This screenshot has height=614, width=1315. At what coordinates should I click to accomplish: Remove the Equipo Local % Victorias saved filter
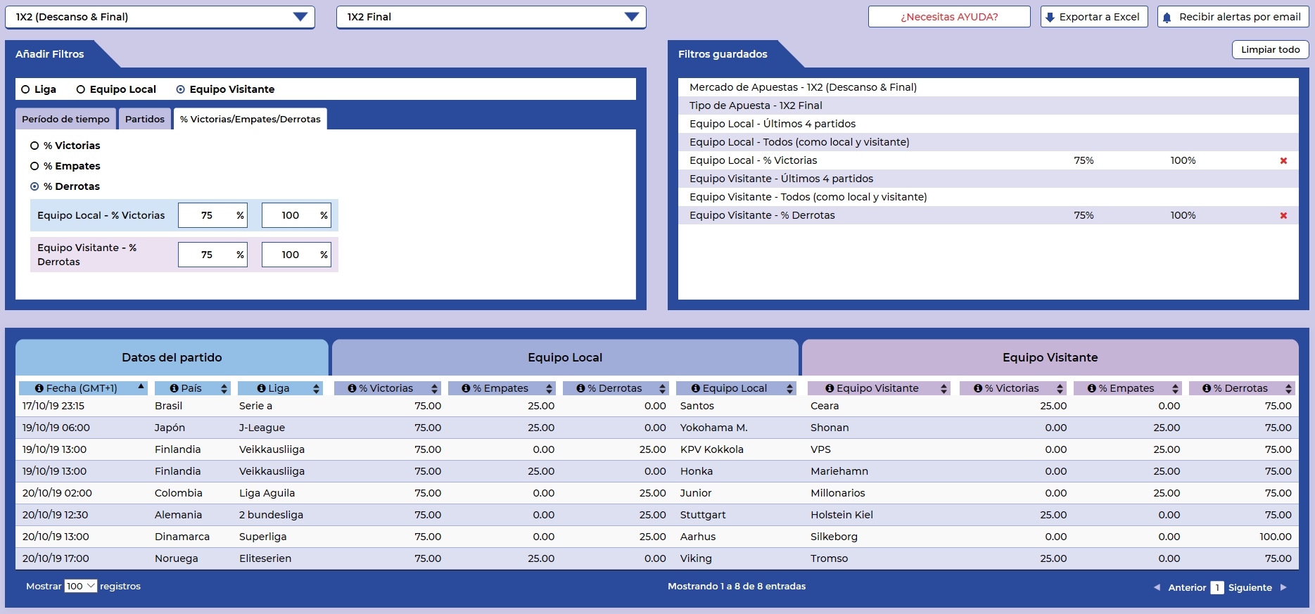pyautogui.click(x=1283, y=161)
